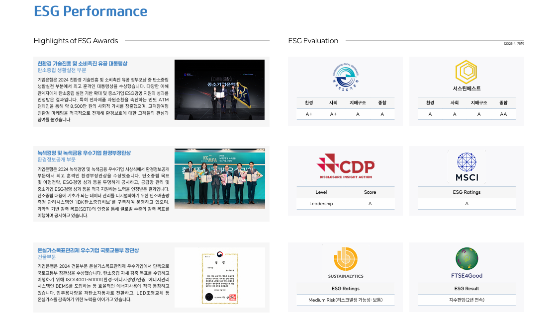This screenshot has height=319, width=556.
Task: Click the Sustinvest hexagon logo
Action: pyautogui.click(x=466, y=72)
